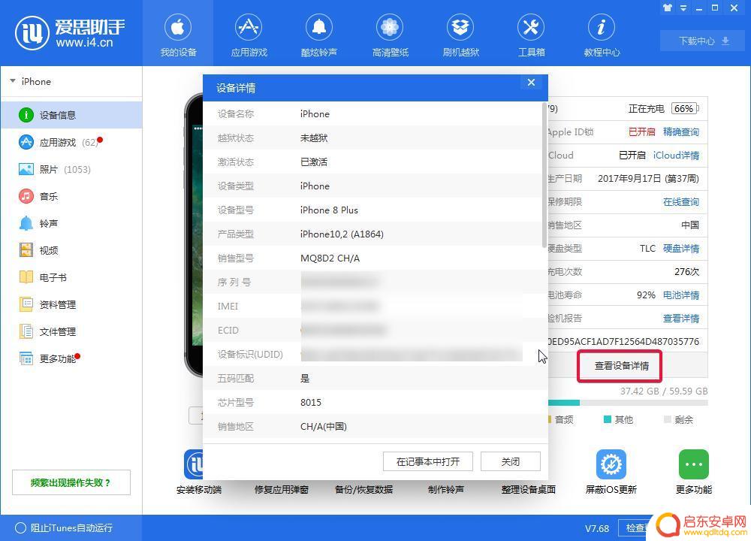
Task: Open 资料管理 in the sidebar
Action: [x=71, y=304]
